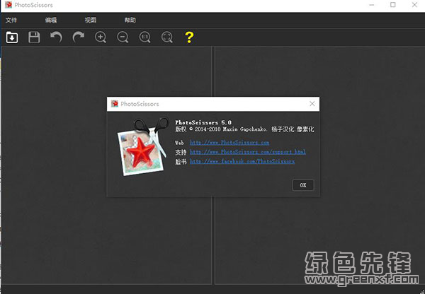This screenshot has height=294, width=425.
Task: Open the facebook.com/PhotoScissors link
Action: [242, 161]
